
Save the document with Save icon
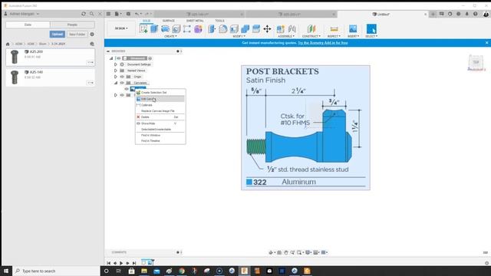pyautogui.click(x=128, y=14)
